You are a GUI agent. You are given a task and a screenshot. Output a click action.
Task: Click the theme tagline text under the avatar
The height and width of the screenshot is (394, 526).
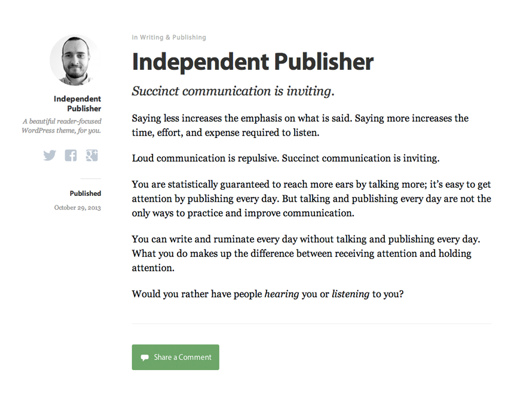[62, 125]
